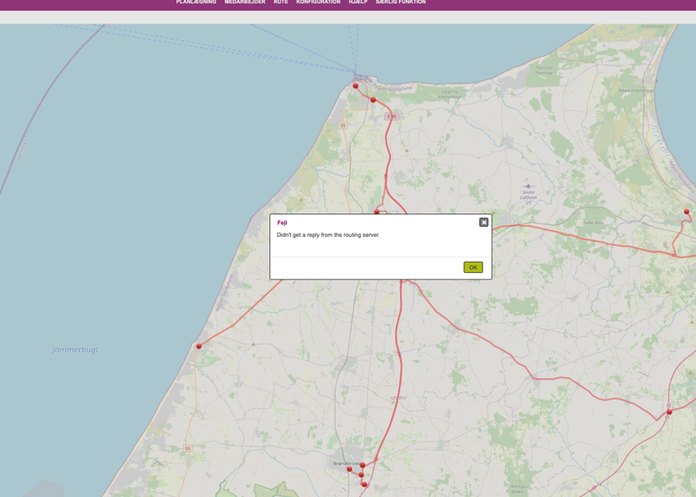
Task: Click the red marker at the northern harbor tip
Action: (x=356, y=85)
